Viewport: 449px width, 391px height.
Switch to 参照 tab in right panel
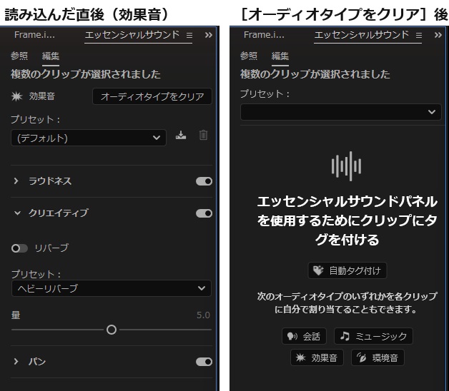tap(249, 56)
